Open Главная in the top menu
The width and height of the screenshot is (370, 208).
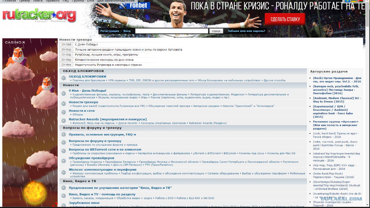pyautogui.click(x=9, y=1)
